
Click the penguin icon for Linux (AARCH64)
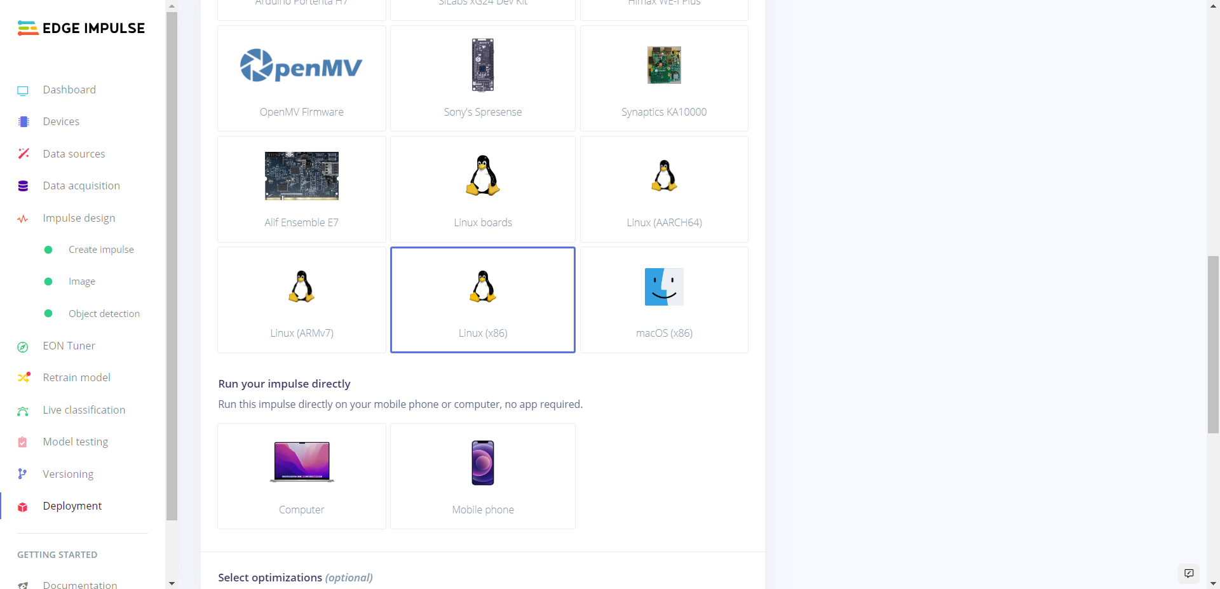pyautogui.click(x=664, y=175)
